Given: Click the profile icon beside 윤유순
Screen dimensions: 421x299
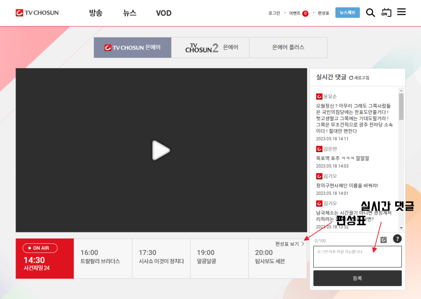Looking at the screenshot, I should coord(319,96).
